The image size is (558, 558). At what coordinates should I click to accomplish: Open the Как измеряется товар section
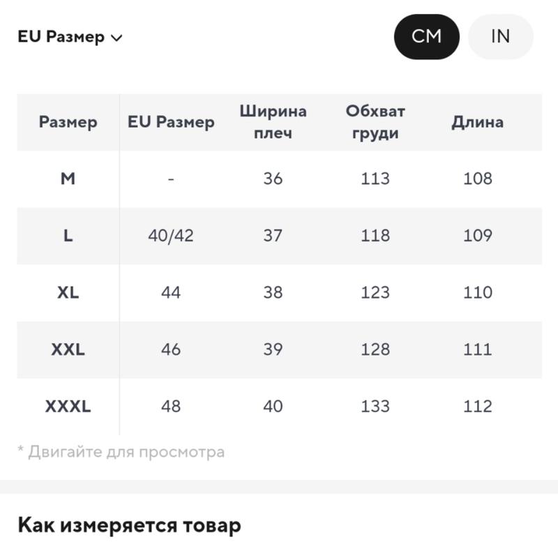click(x=129, y=526)
